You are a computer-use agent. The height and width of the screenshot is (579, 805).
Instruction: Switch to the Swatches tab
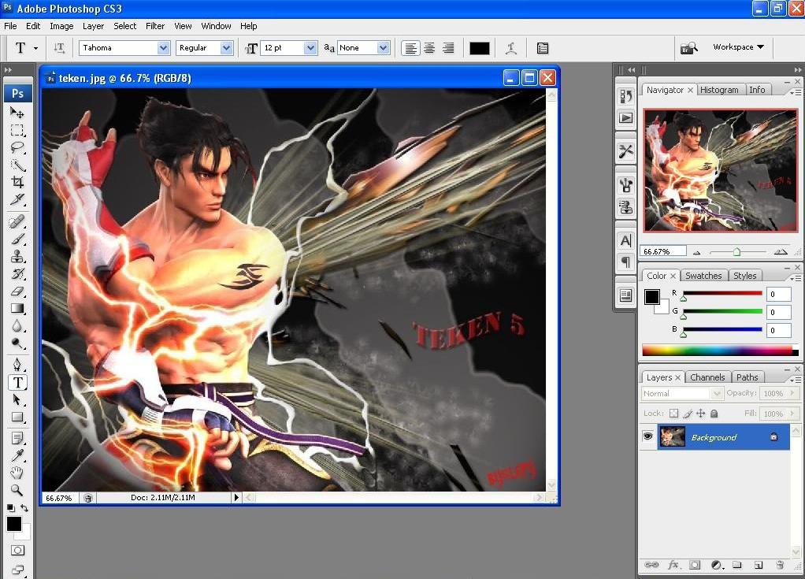click(x=703, y=276)
